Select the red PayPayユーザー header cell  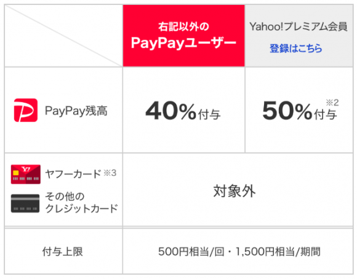184,36
